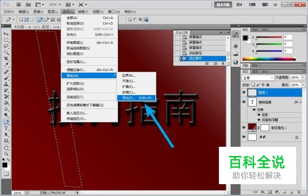308x196 pixels.
Task: Select the Spot Healing Brush tool
Action: (6, 72)
